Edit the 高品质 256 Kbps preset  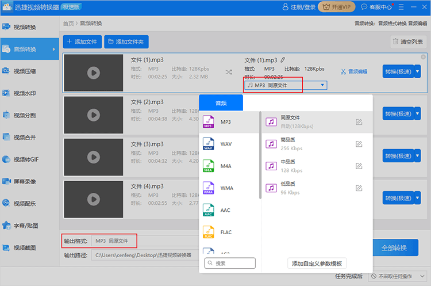(359, 144)
